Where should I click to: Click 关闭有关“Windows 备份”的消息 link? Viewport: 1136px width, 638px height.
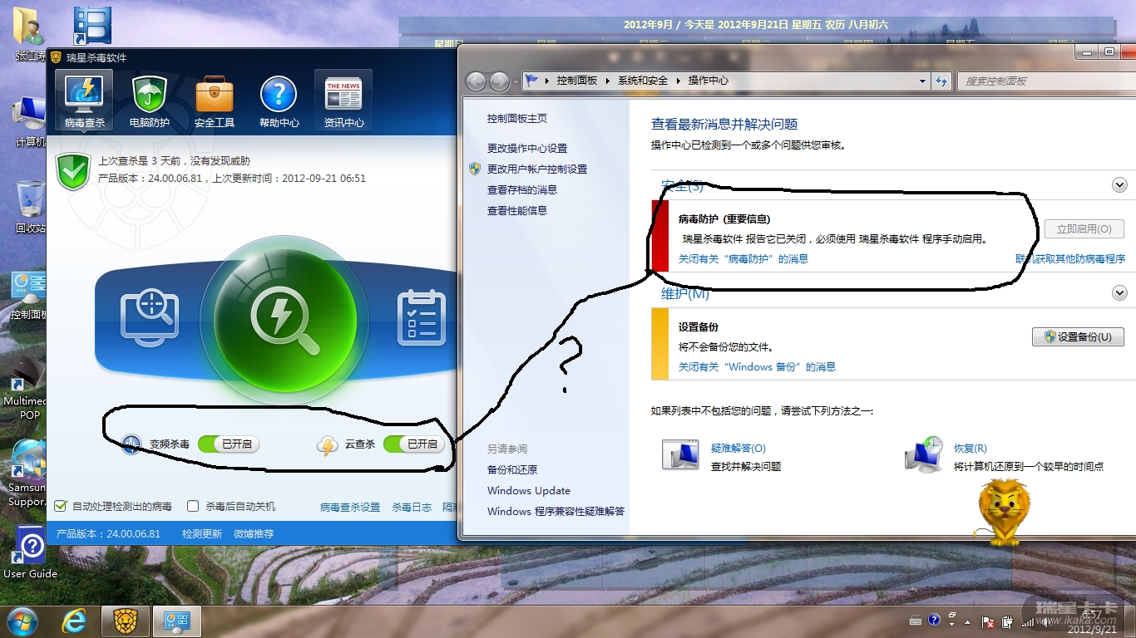[x=757, y=366]
